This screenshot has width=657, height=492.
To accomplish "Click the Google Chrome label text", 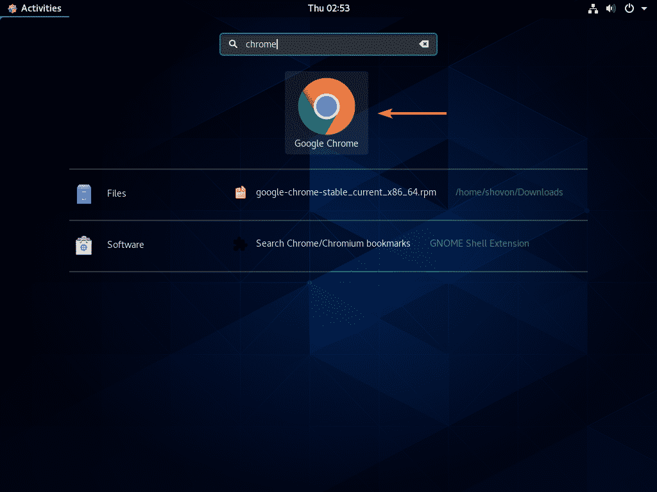I will (327, 143).
